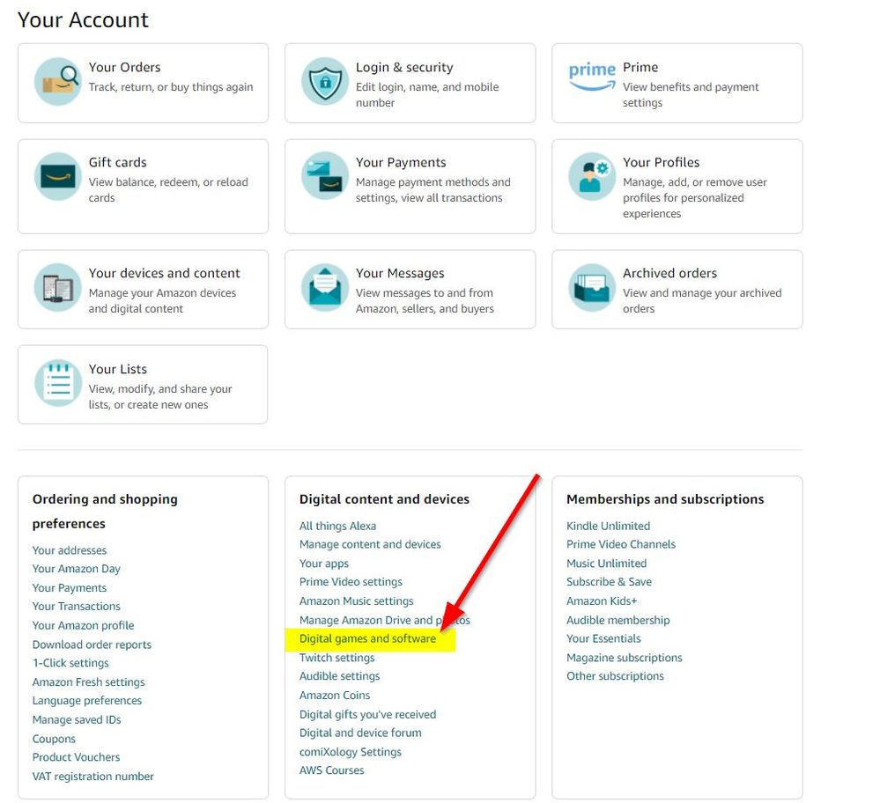Open Amazon Fresh settings
The height and width of the screenshot is (803, 880).
coord(89,681)
